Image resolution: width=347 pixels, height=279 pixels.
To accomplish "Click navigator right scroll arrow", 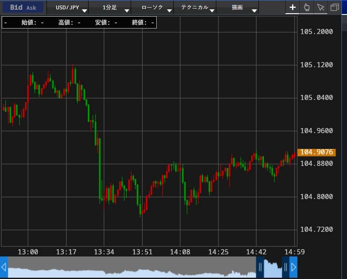I will (293, 267).
